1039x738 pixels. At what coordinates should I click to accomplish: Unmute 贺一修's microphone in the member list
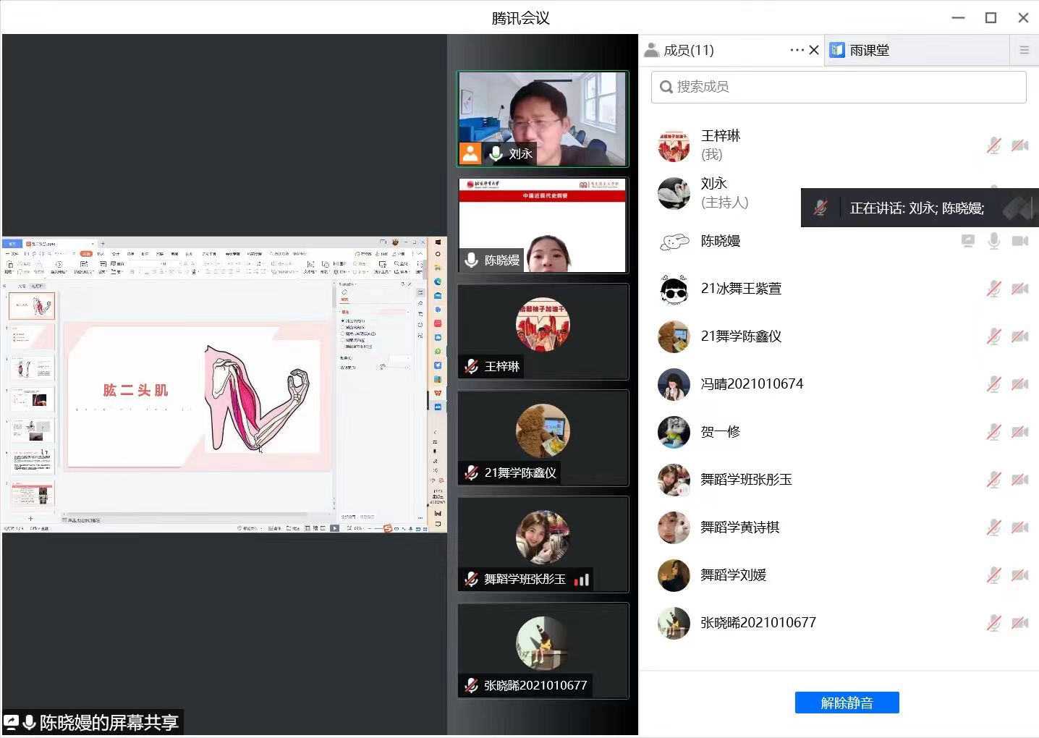993,432
